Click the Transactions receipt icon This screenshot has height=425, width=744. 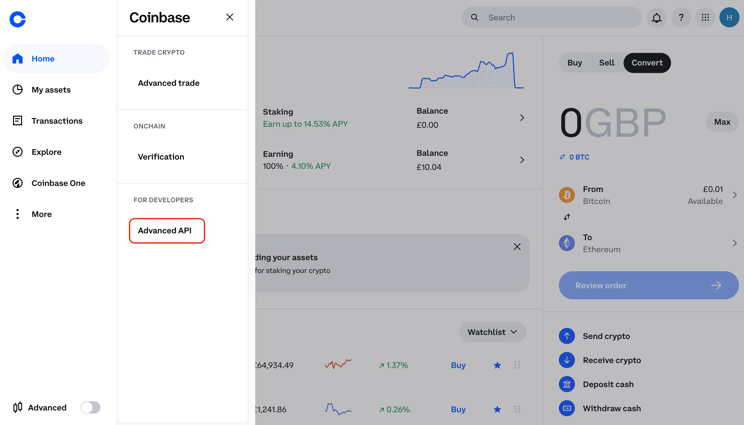click(x=18, y=121)
